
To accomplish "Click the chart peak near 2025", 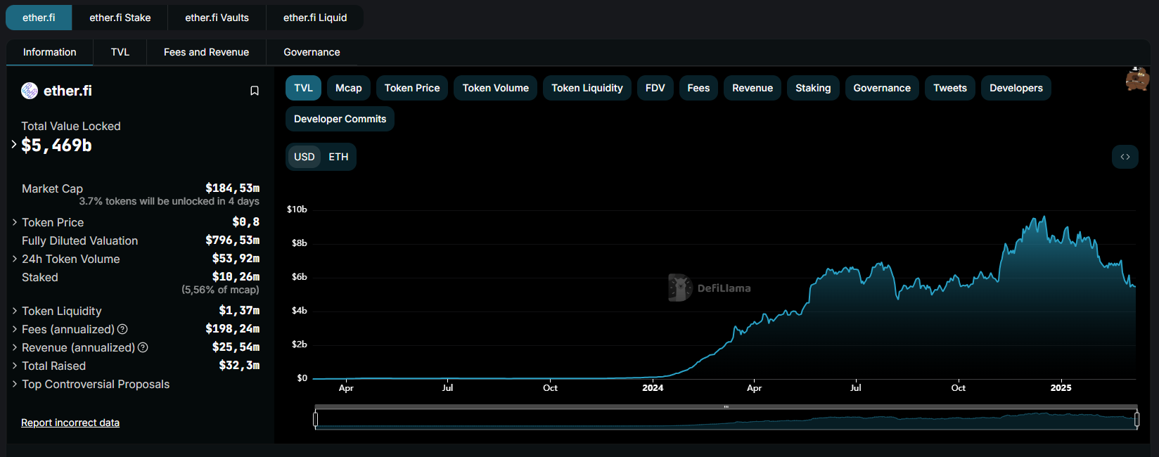I will pos(1044,217).
